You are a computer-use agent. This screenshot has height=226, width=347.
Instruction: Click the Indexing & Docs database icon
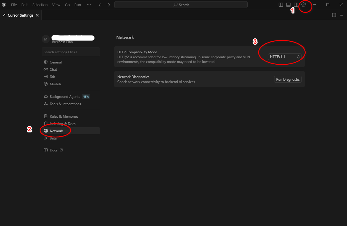click(x=46, y=123)
